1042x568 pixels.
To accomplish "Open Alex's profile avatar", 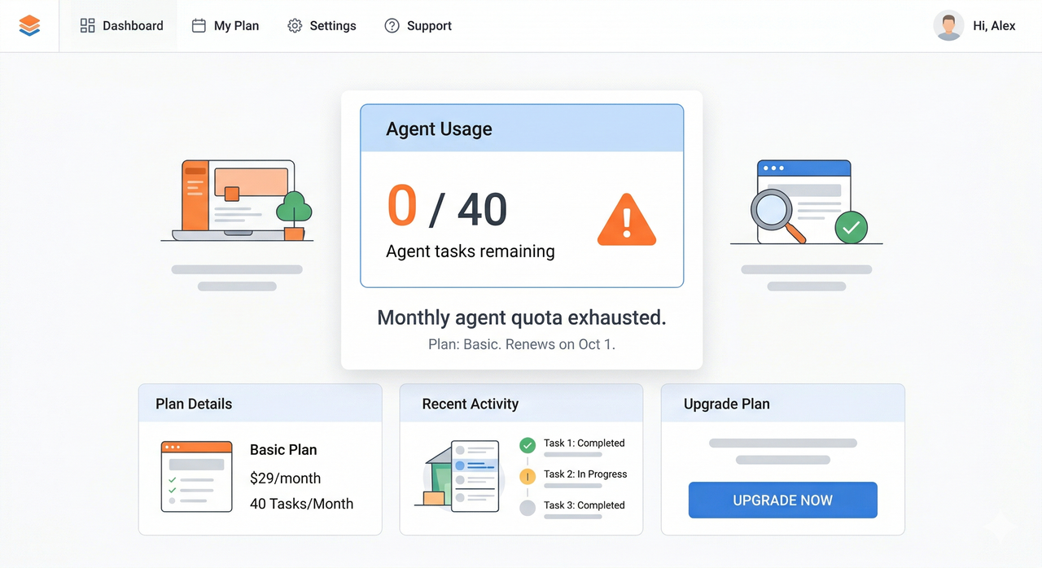I will click(948, 26).
